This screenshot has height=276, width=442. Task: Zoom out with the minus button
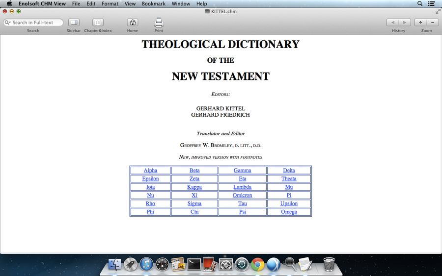pos(433,23)
